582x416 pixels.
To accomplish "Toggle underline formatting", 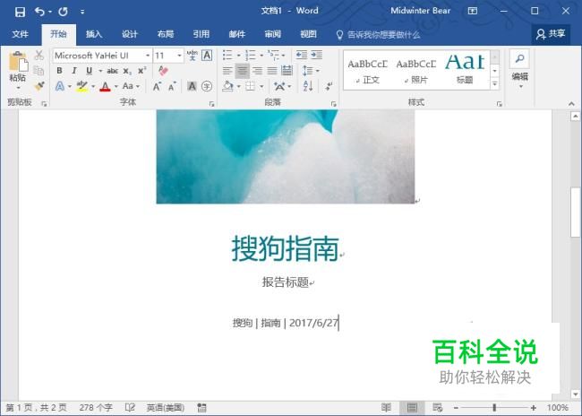I will 89,71.
